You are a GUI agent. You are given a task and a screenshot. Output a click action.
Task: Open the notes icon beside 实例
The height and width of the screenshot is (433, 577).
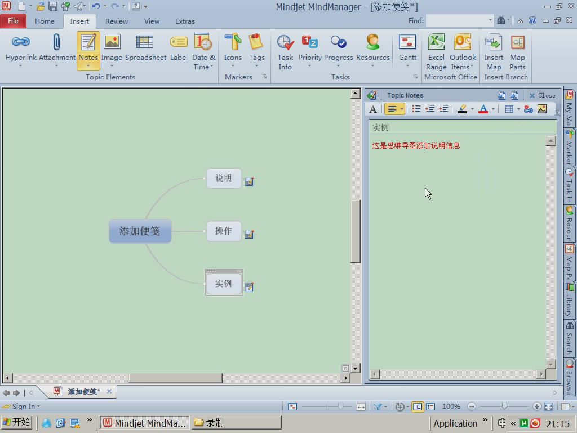249,287
